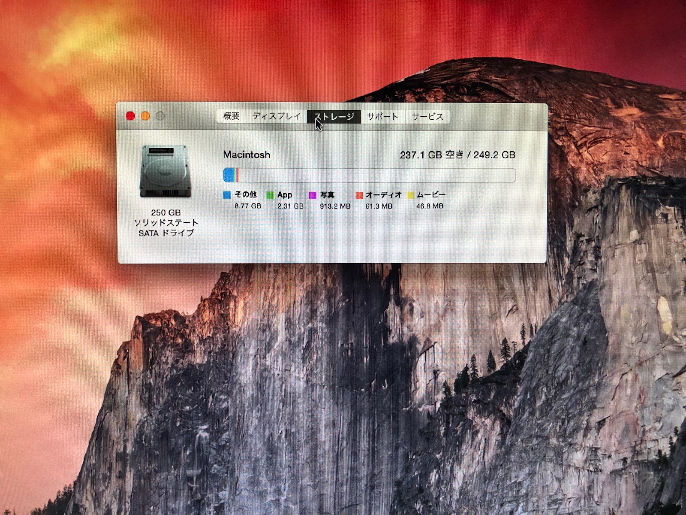Viewport: 686px width, 515px height.
Task: Click the ソリッドステート label
Action: 166,223
